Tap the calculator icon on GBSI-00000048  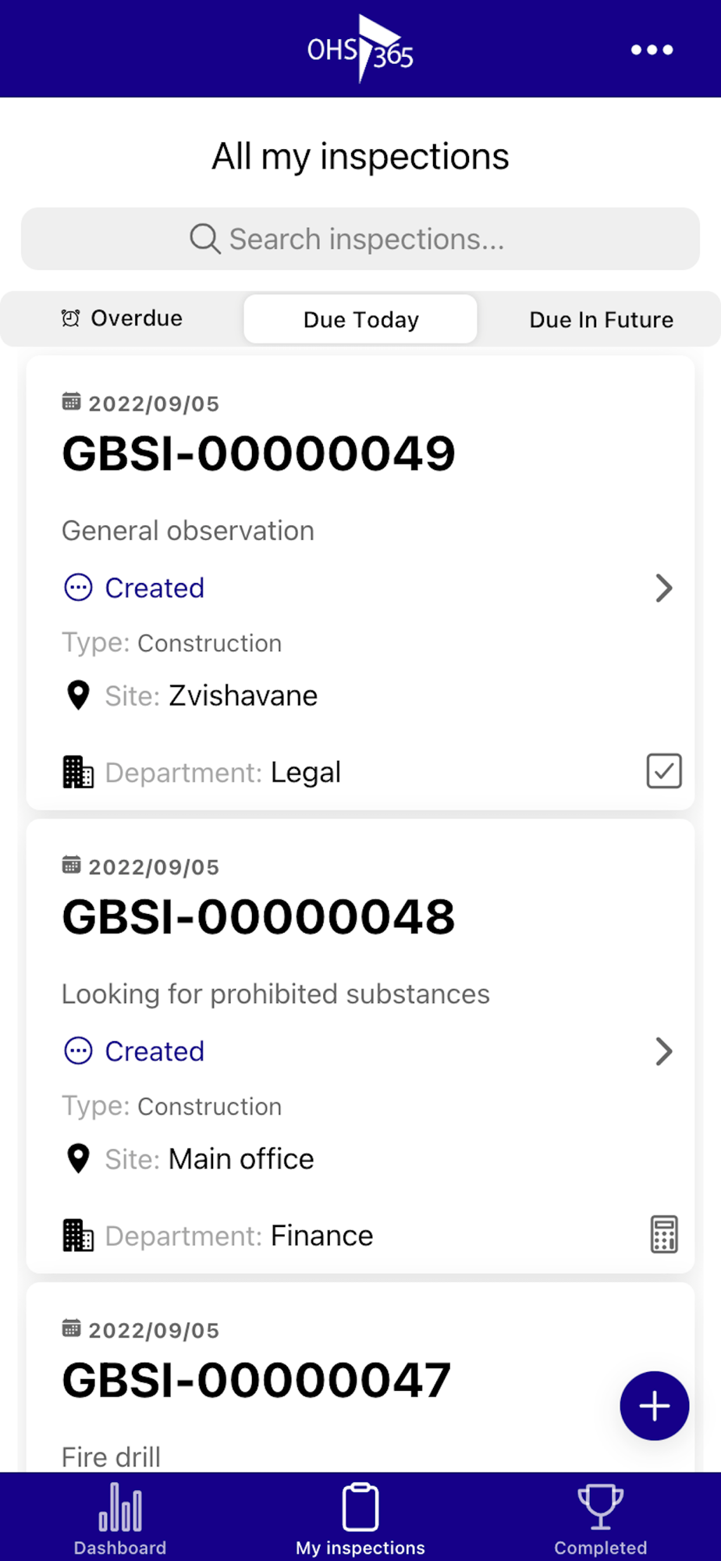coord(664,1235)
